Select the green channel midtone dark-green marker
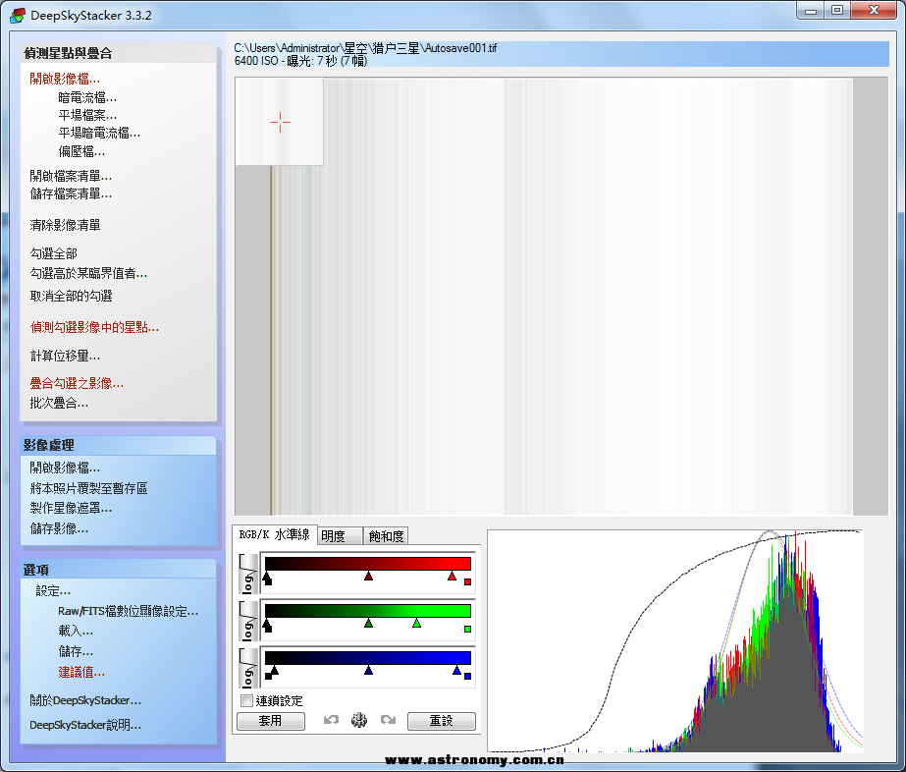The width and height of the screenshot is (906, 772). tap(369, 623)
